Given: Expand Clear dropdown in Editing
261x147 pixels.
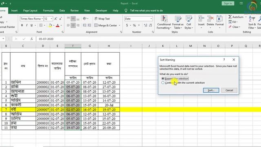Looking at the screenshot, I should coord(239,27).
